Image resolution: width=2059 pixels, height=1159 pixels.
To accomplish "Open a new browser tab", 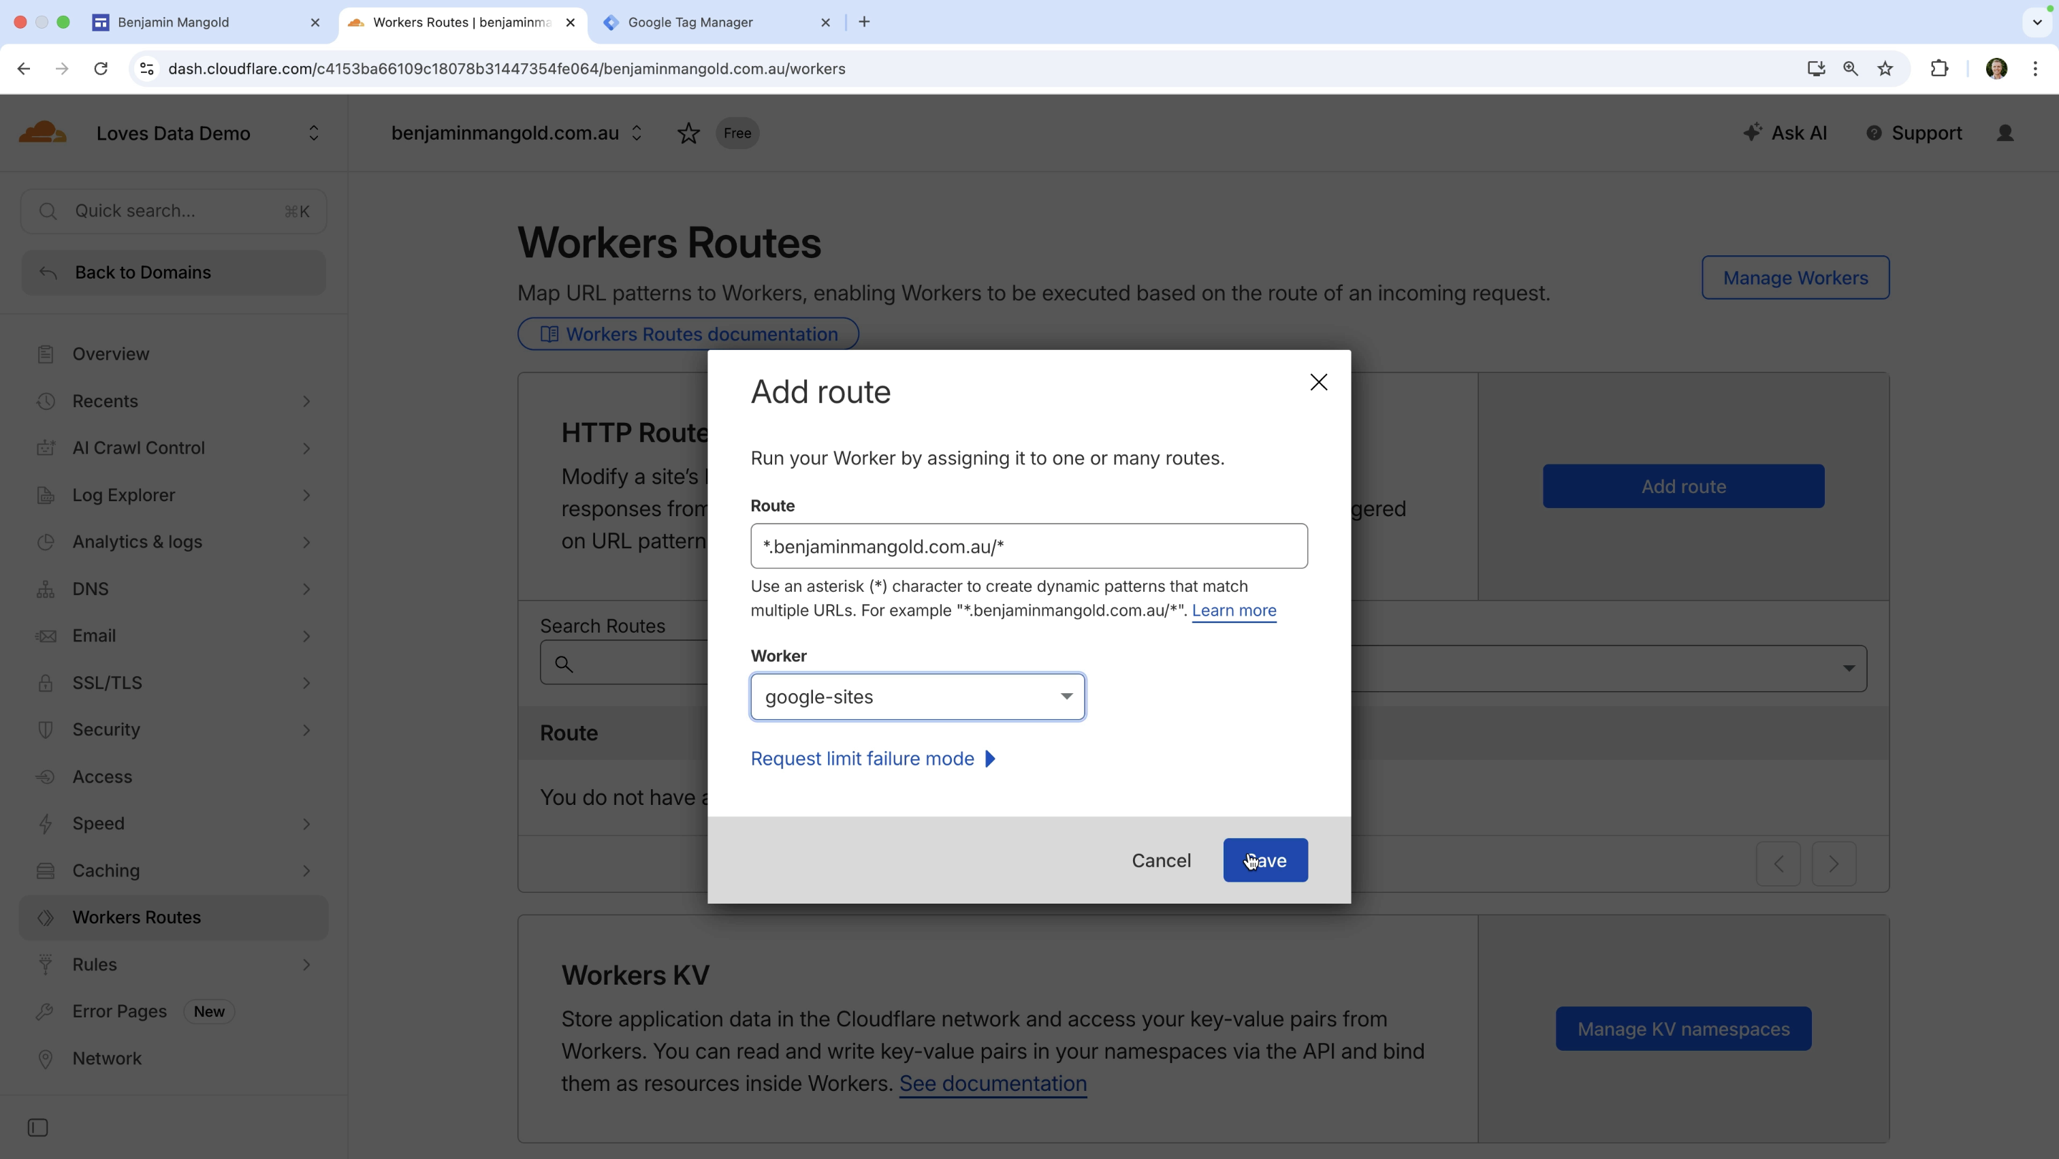I will click(864, 22).
